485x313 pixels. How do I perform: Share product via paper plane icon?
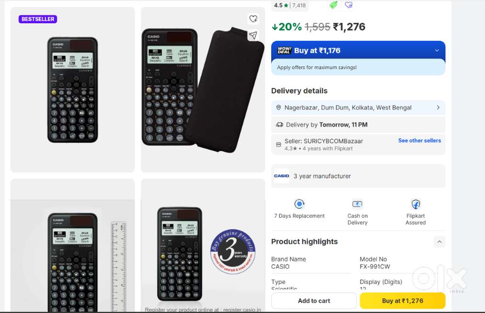[x=253, y=35]
